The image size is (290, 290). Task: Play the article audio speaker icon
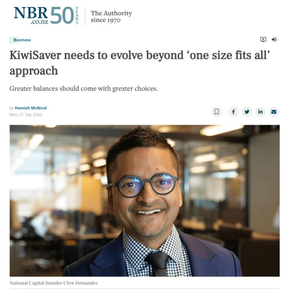click(x=274, y=39)
